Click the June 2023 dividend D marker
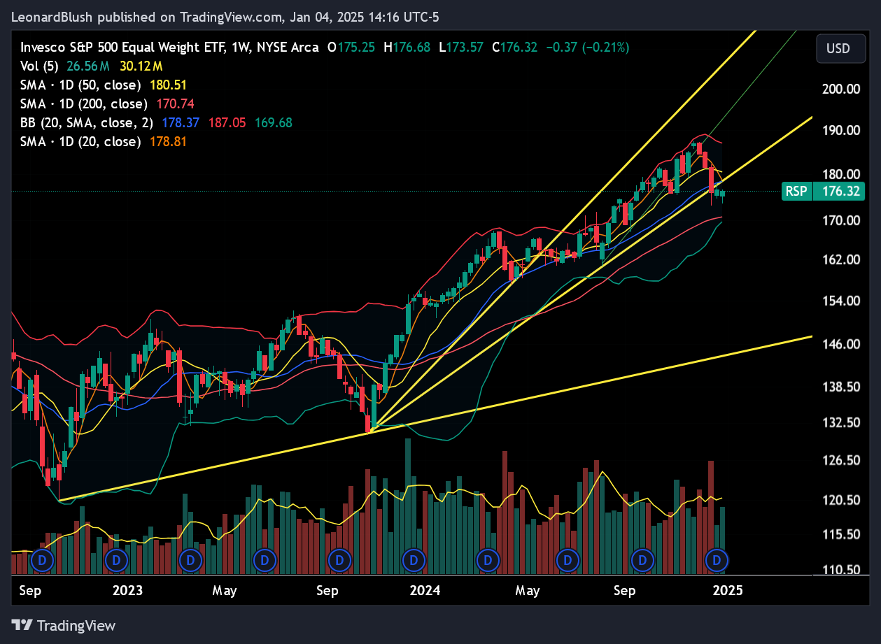Image resolution: width=881 pixels, height=644 pixels. click(265, 560)
